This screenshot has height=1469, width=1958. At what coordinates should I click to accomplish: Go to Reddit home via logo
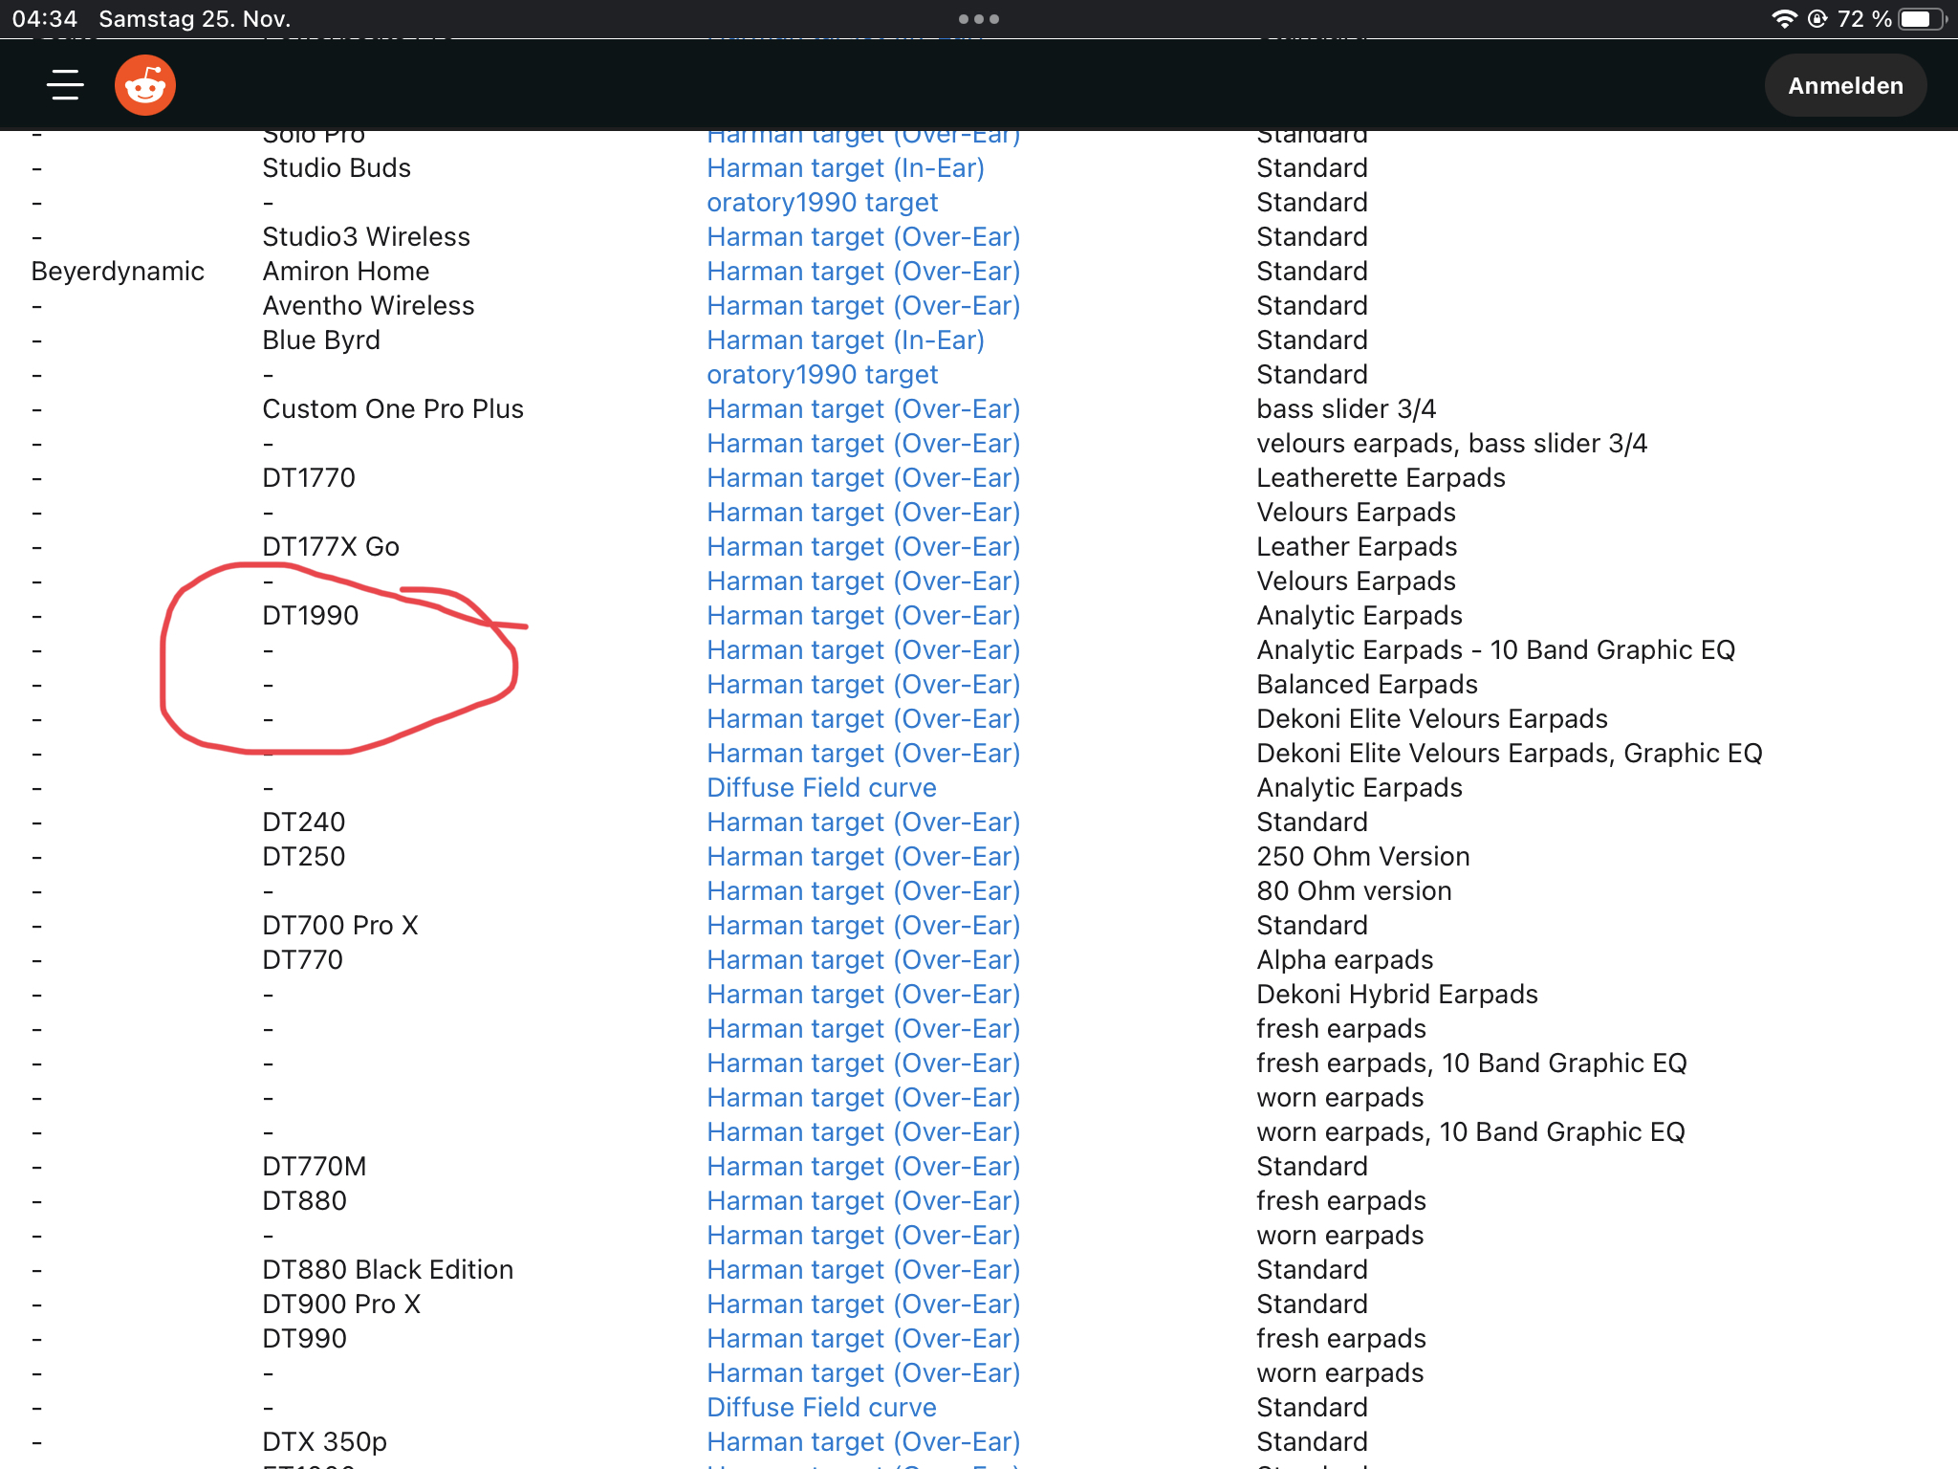click(x=145, y=85)
